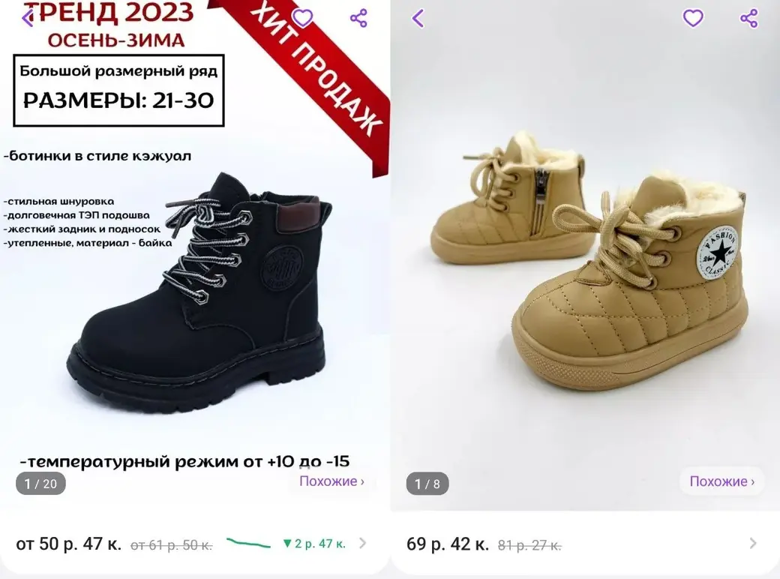Expand price details chevron for beige boots
The width and height of the screenshot is (780, 579).
click(753, 544)
